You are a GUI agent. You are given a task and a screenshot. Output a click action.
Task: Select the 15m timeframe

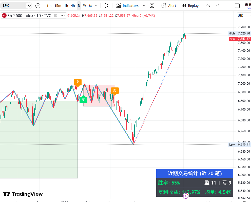[x=58, y=6]
